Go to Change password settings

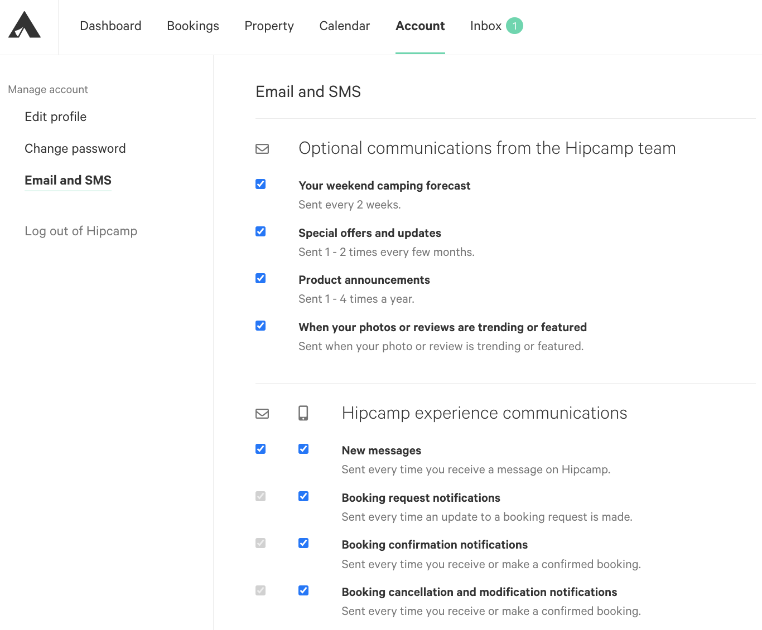tap(75, 148)
